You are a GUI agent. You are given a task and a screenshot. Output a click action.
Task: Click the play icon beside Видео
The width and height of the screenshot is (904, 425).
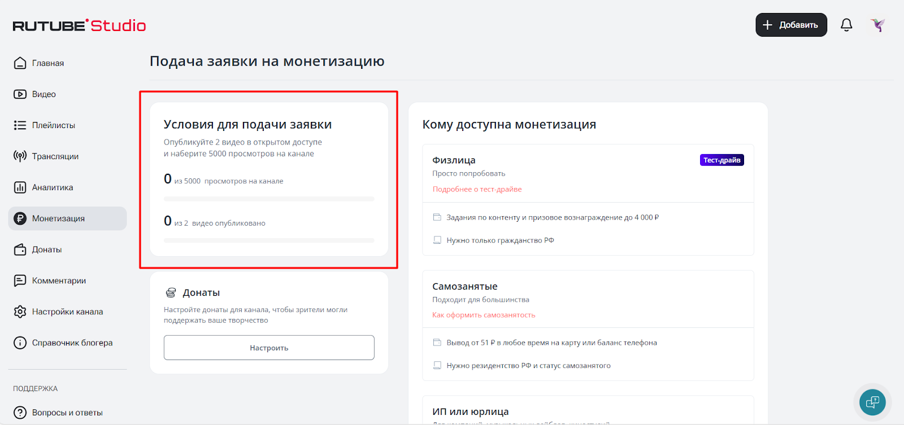tap(20, 94)
